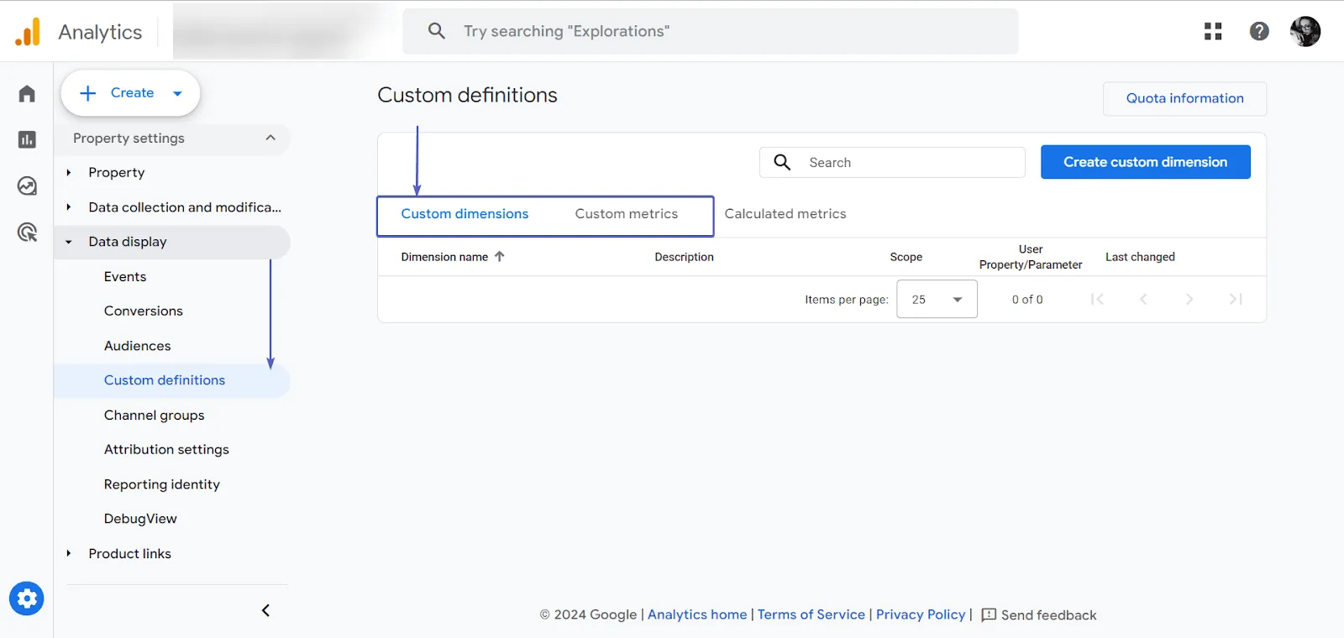Open the user account avatar

click(1305, 31)
